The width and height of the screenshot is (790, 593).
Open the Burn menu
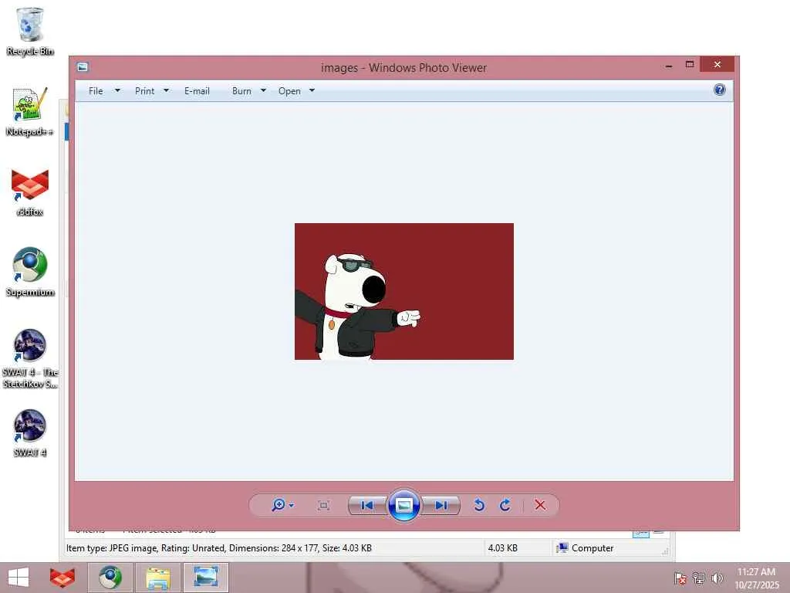click(241, 91)
